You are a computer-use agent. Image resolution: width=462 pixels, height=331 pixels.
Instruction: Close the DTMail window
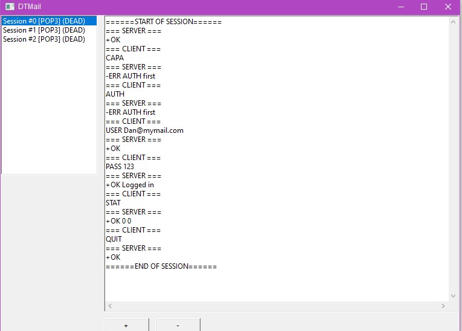coord(448,7)
